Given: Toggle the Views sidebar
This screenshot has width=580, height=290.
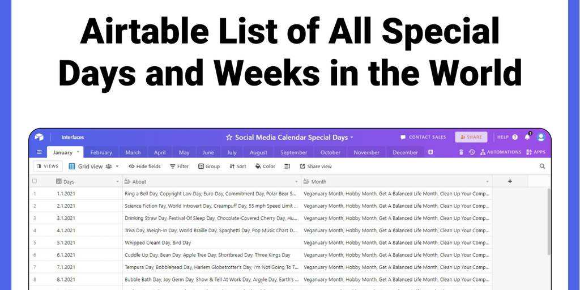Looking at the screenshot, I should [48, 166].
